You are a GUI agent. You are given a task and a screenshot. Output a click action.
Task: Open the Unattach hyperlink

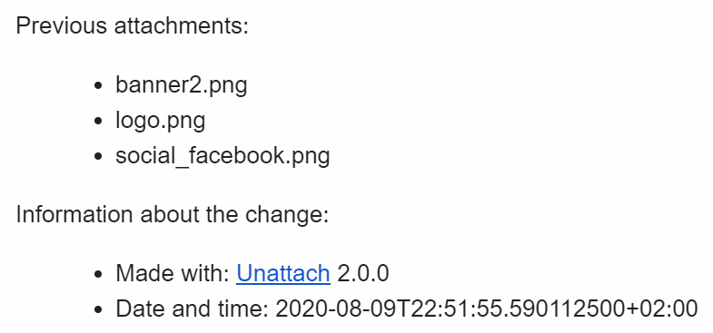coord(282,273)
